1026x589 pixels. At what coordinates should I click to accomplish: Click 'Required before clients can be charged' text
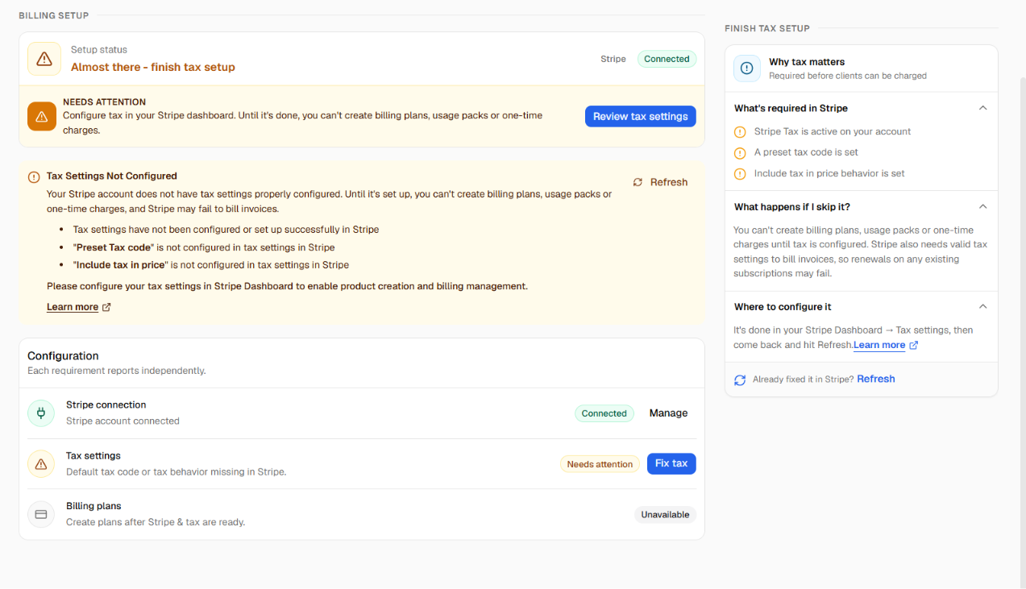tap(848, 76)
